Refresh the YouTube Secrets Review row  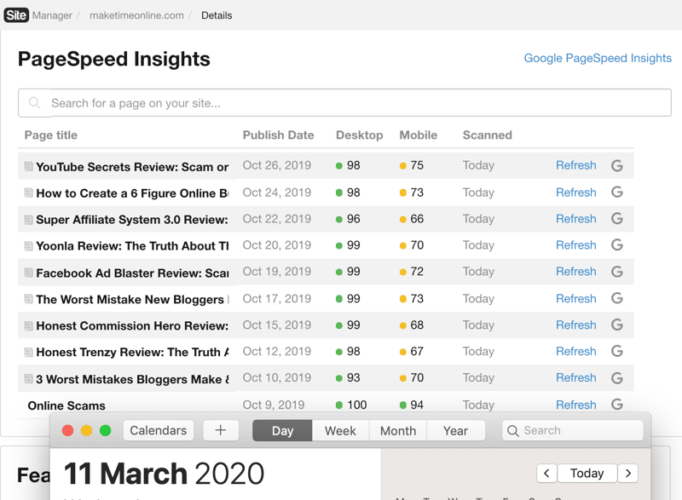576,165
